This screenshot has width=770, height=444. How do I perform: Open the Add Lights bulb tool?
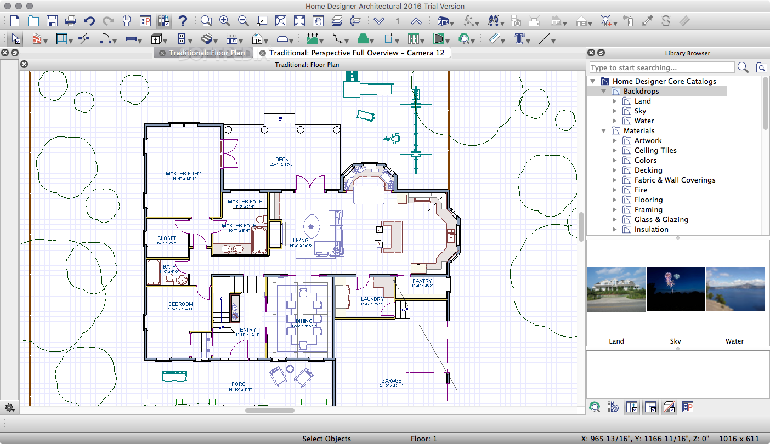click(606, 21)
